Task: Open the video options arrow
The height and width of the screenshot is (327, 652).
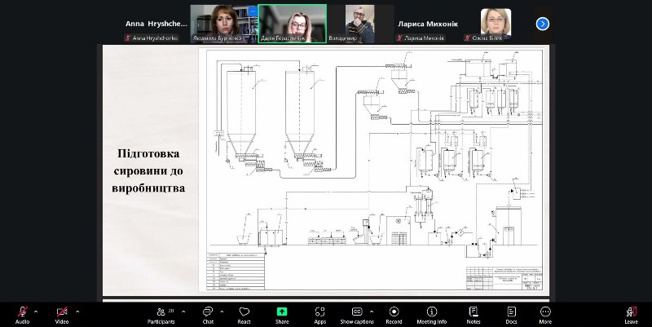Action: pyautogui.click(x=77, y=311)
